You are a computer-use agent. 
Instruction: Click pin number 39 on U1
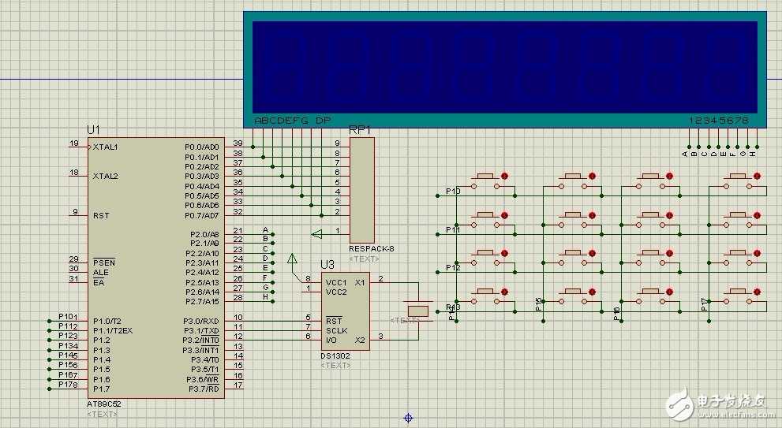(238, 143)
